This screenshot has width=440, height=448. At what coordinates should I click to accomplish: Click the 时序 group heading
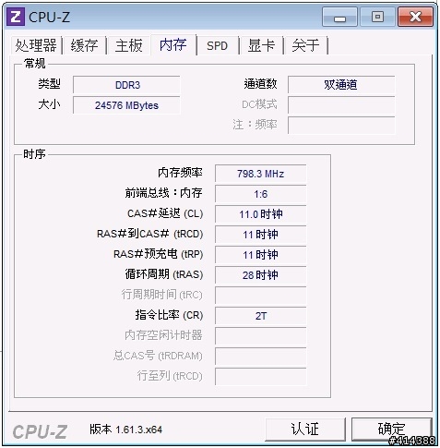(34, 154)
